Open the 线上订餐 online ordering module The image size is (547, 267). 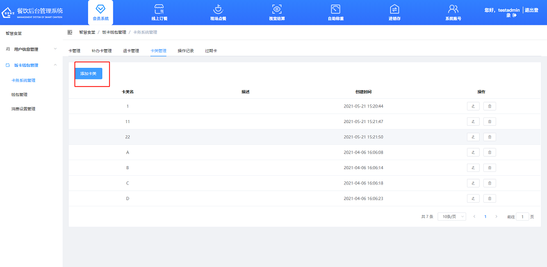coord(160,12)
